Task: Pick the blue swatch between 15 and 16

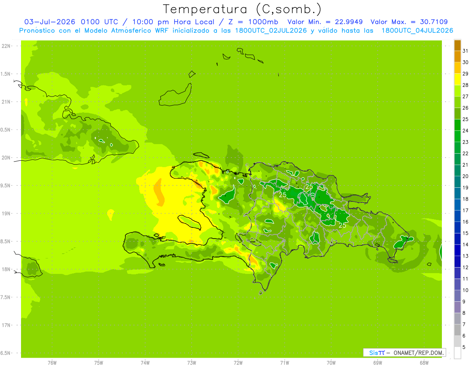Action: tap(457, 227)
